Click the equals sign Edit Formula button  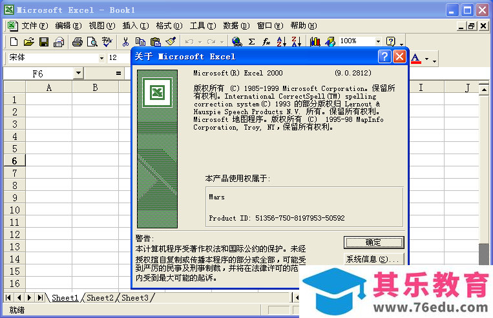coord(118,74)
